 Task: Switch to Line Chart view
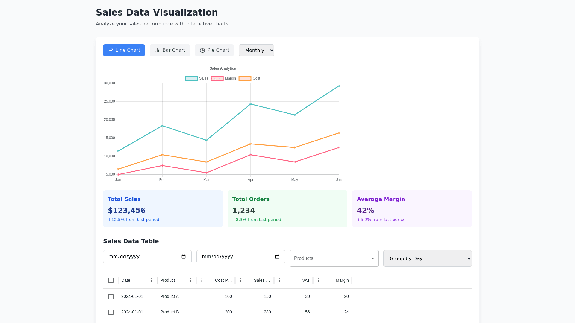tap(124, 50)
